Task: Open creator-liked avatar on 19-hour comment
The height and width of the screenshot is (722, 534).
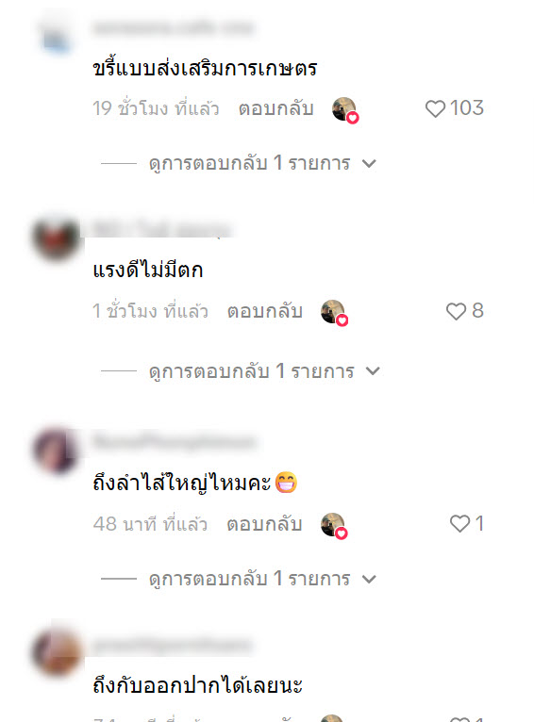Action: coord(345,110)
